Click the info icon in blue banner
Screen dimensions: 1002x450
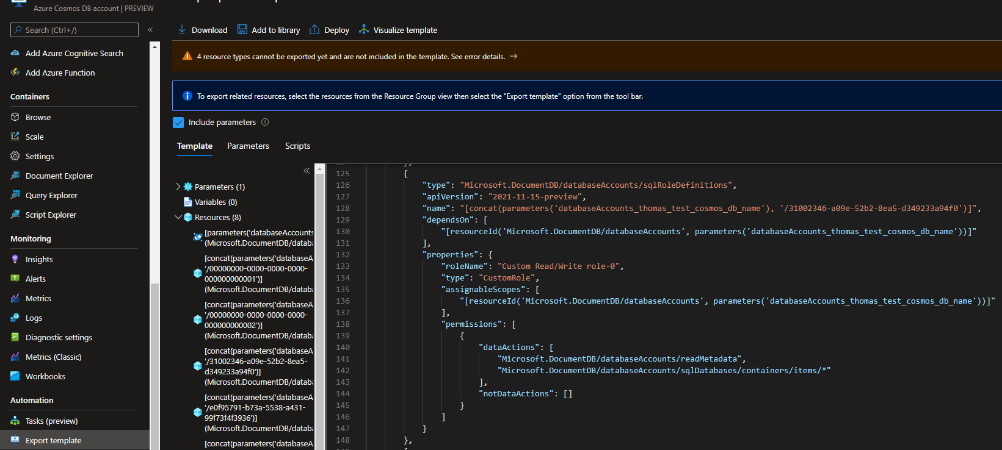(187, 96)
